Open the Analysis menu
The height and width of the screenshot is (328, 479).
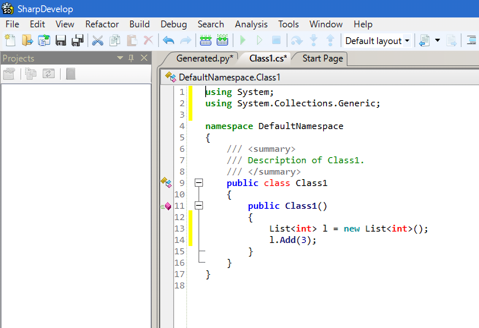tap(251, 24)
